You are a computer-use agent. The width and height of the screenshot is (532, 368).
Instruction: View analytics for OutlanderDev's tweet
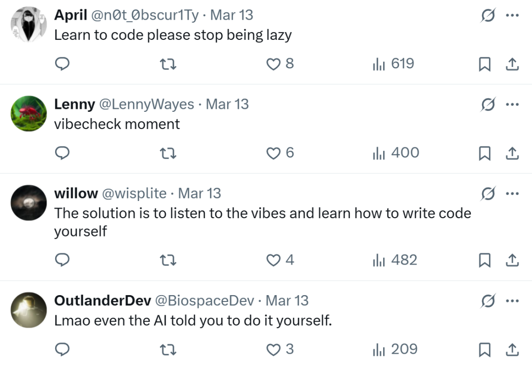[395, 349]
